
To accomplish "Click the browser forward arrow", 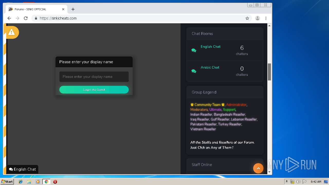I will coord(17,18).
